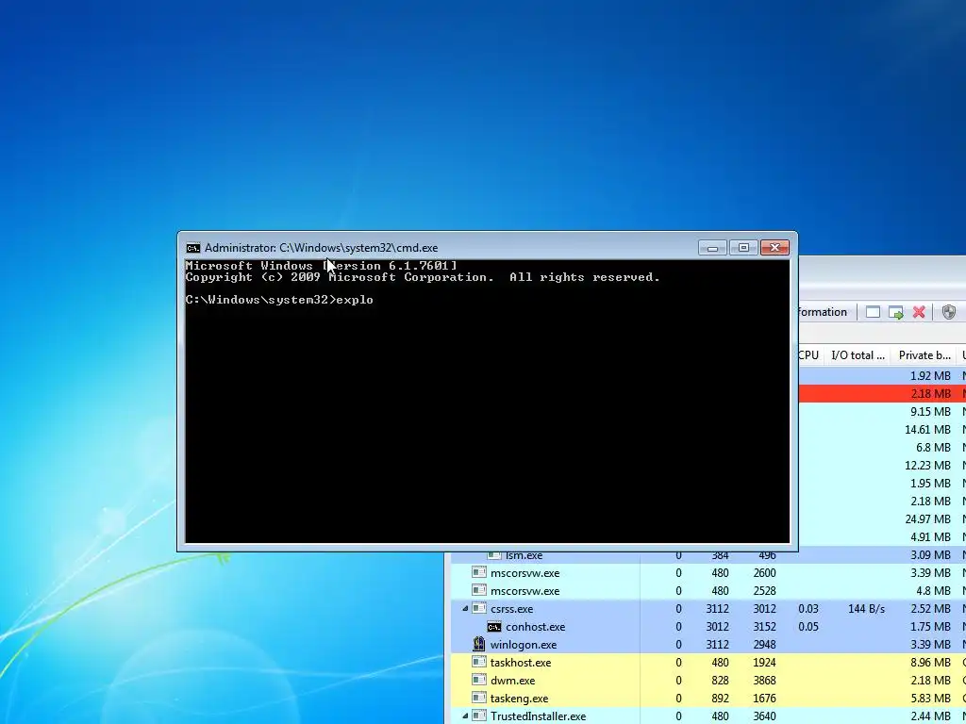Select the taskhost.exe process name

tap(521, 663)
